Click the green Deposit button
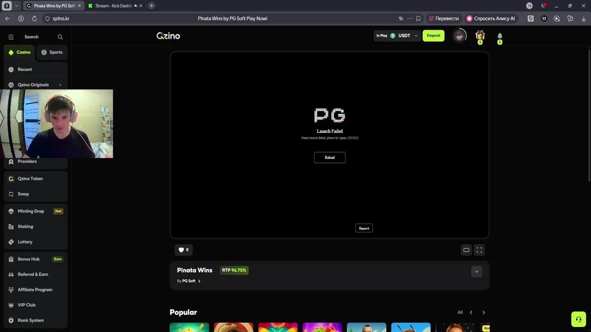 [x=433, y=36]
